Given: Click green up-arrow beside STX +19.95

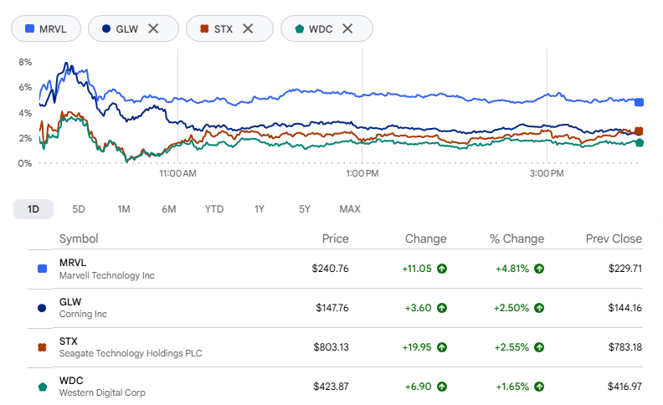Looking at the screenshot, I should 442,347.
